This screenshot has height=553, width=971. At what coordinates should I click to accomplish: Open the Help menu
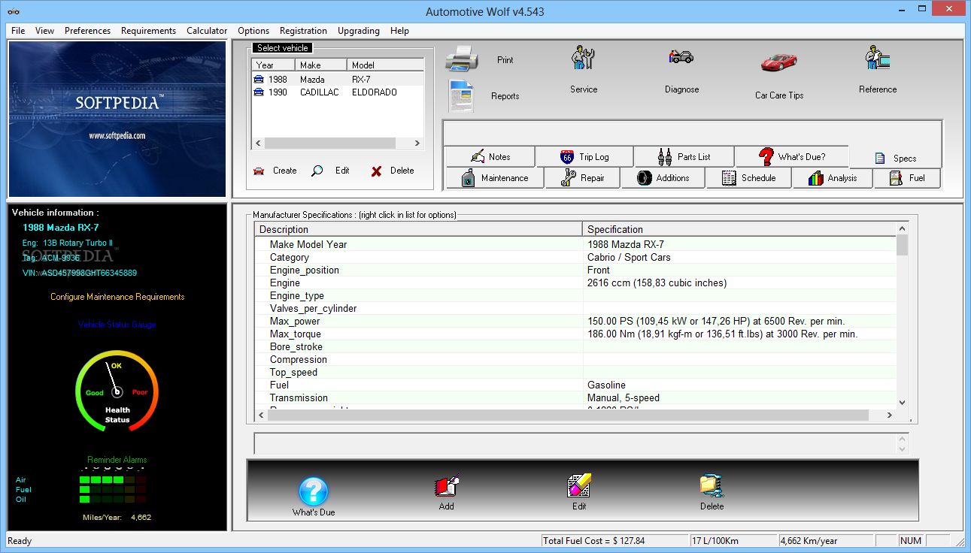(x=400, y=31)
